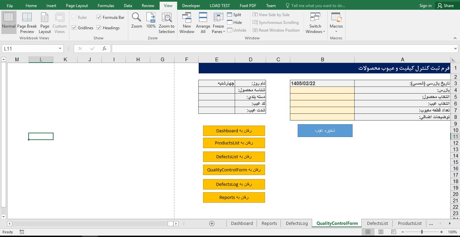Click vertical scrollbar down arrow
The width and height of the screenshot is (460, 237).
3,216
